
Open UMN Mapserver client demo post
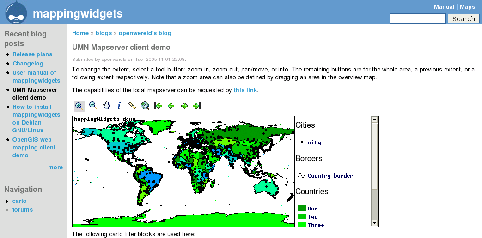click(x=35, y=94)
